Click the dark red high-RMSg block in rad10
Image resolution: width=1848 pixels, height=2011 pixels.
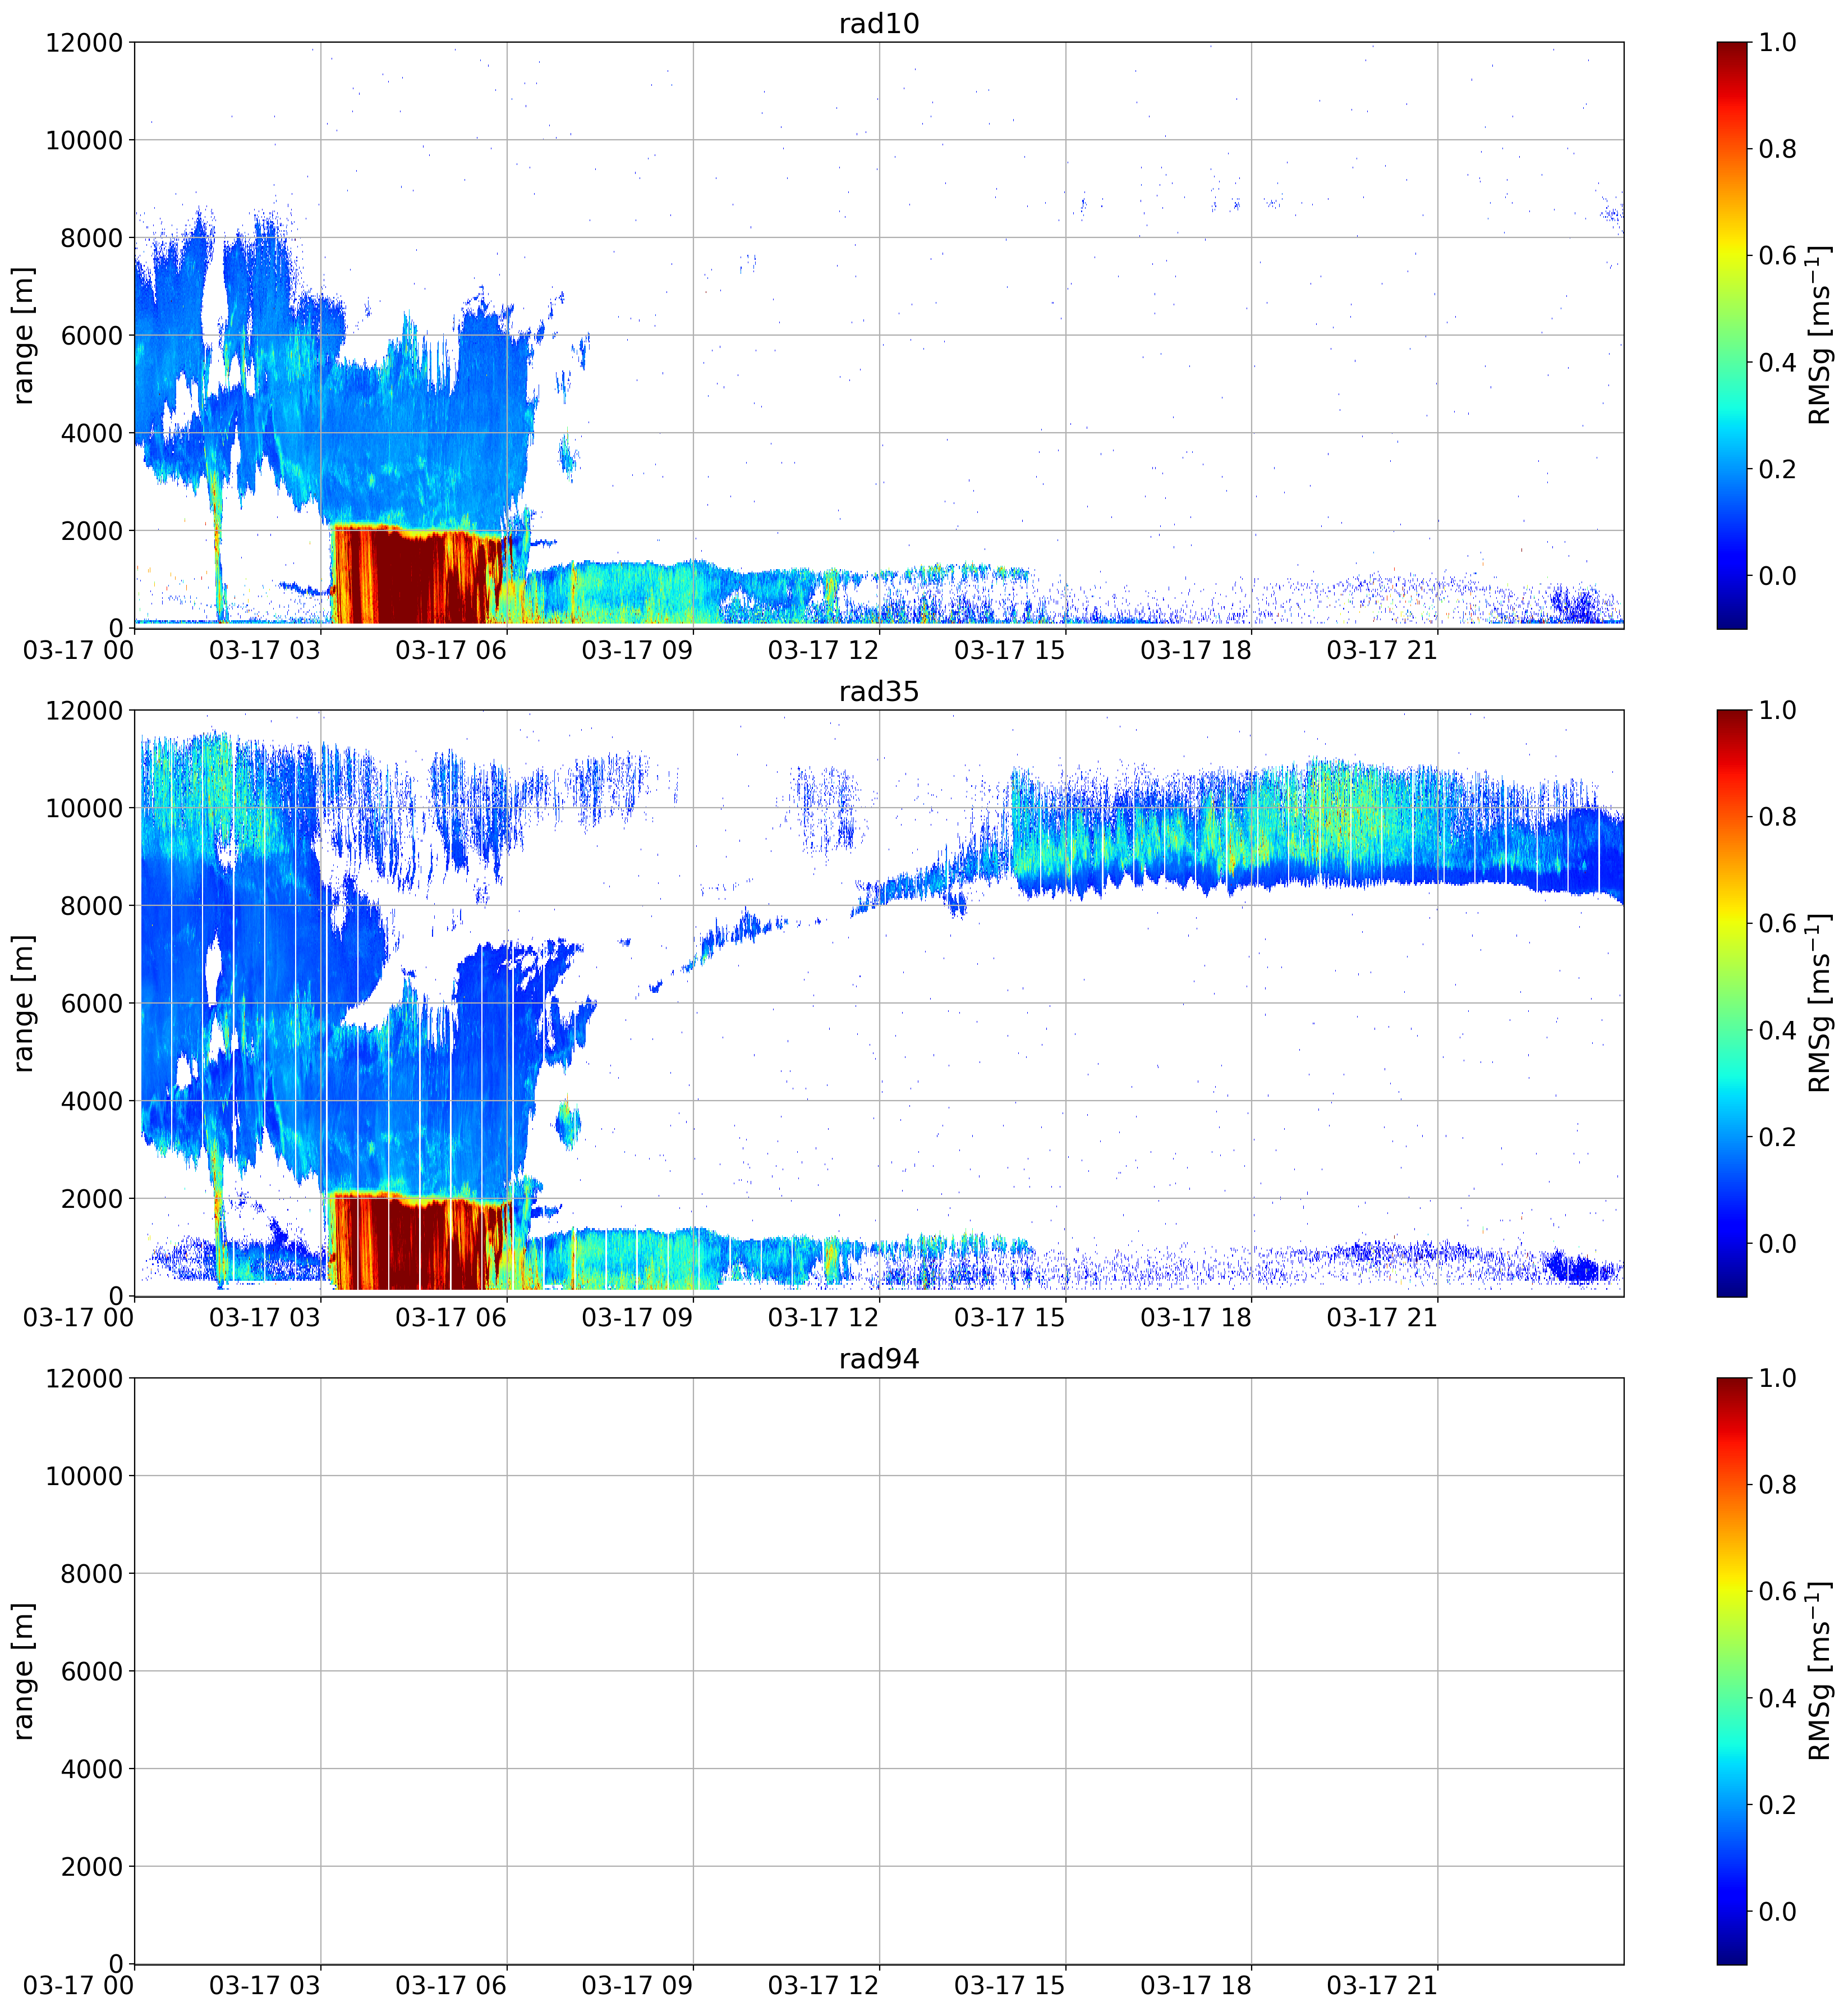click(x=418, y=575)
